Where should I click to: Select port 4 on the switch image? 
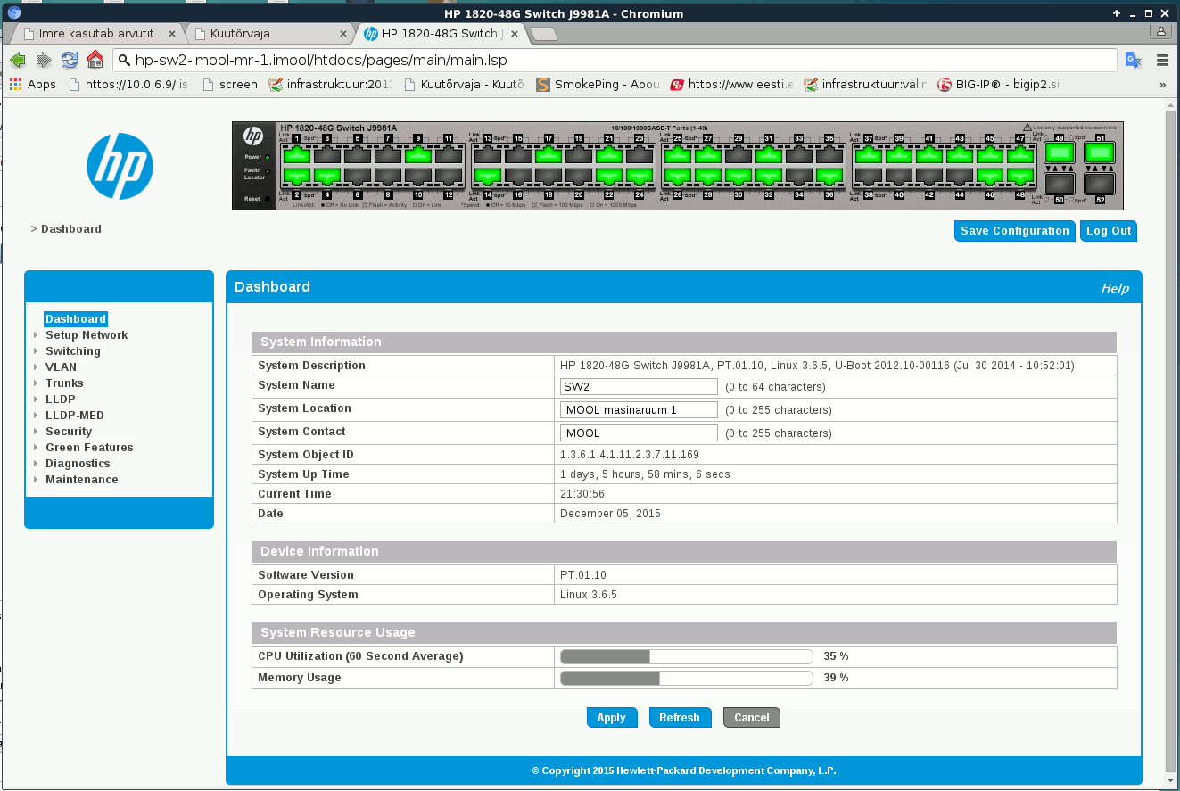point(327,176)
